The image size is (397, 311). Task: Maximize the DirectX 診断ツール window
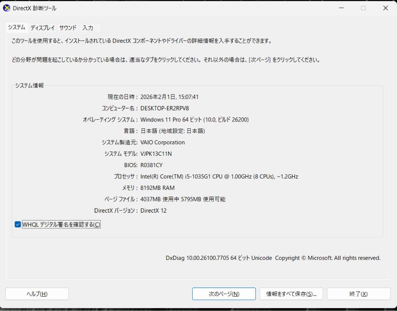tap(363, 8)
